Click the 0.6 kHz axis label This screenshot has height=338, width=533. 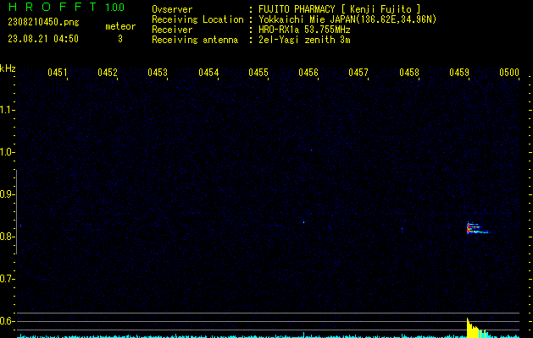click(x=7, y=321)
